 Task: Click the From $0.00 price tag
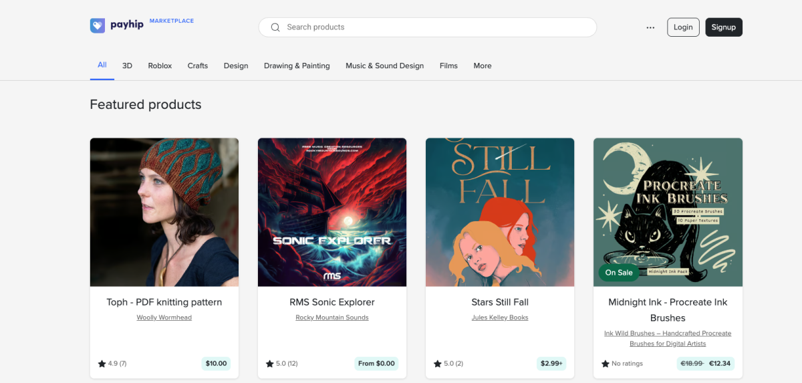[376, 364]
